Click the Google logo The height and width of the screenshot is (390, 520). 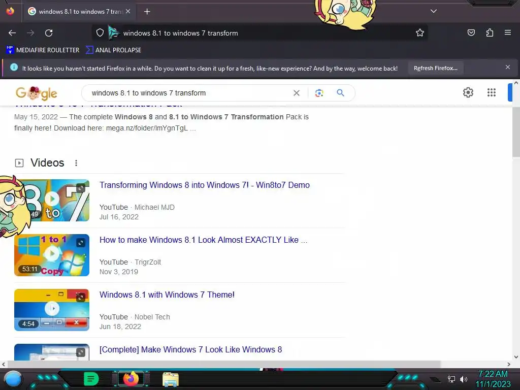pyautogui.click(x=36, y=93)
